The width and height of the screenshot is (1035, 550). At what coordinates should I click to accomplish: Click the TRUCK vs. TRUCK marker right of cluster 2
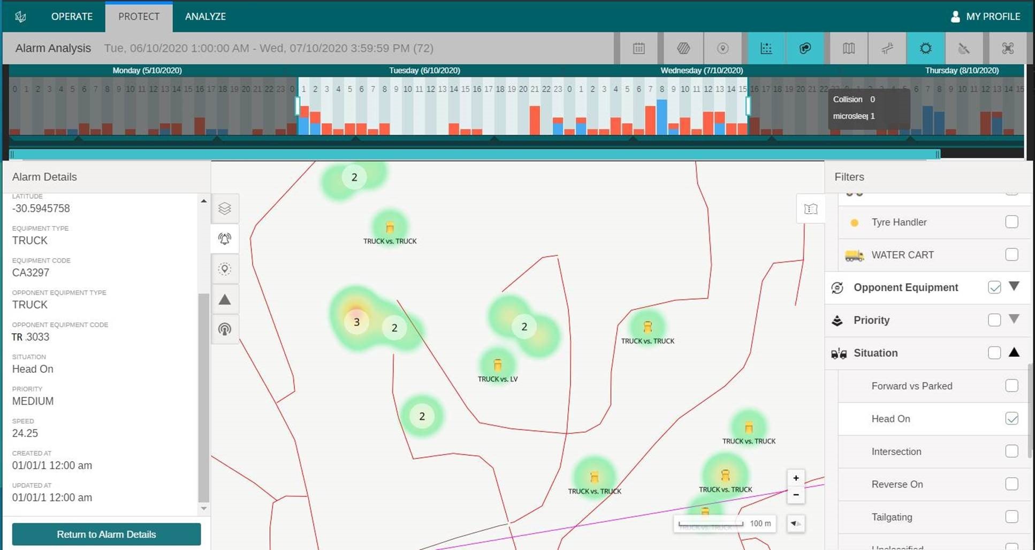[x=648, y=327]
